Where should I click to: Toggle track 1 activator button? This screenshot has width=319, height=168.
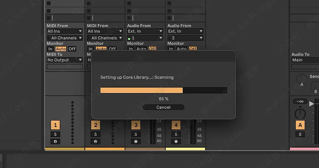point(55,125)
